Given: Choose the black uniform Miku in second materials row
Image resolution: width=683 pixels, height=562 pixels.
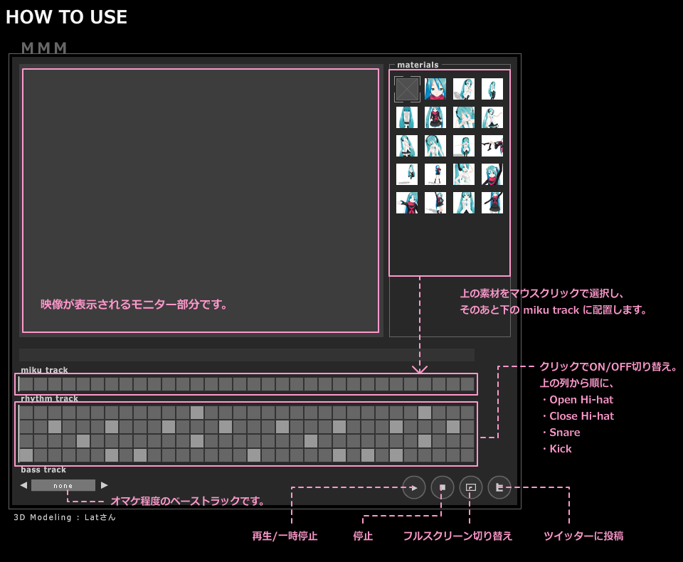Looking at the screenshot, I should coord(435,117).
